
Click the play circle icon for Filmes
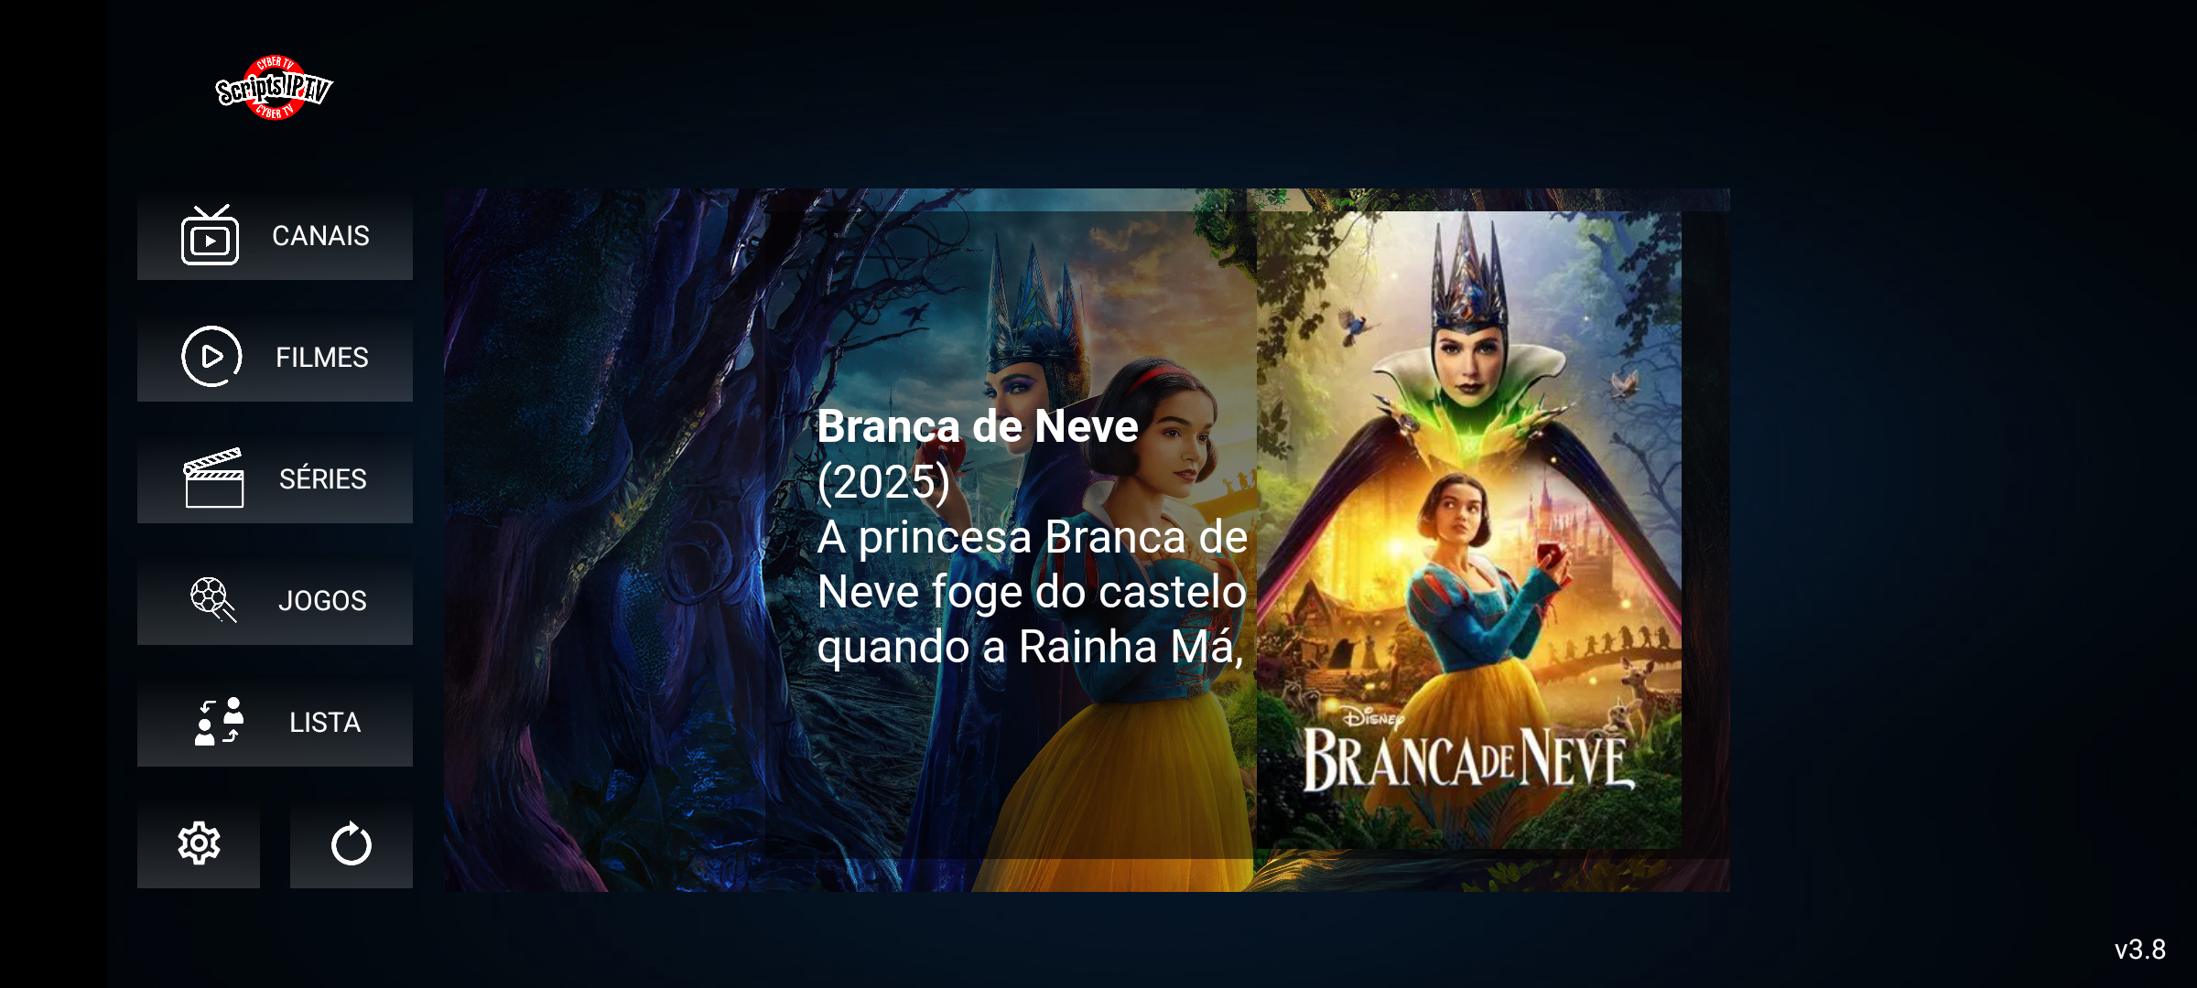tap(211, 357)
